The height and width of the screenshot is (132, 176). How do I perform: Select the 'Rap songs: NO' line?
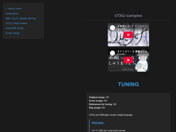(x=97, y=108)
